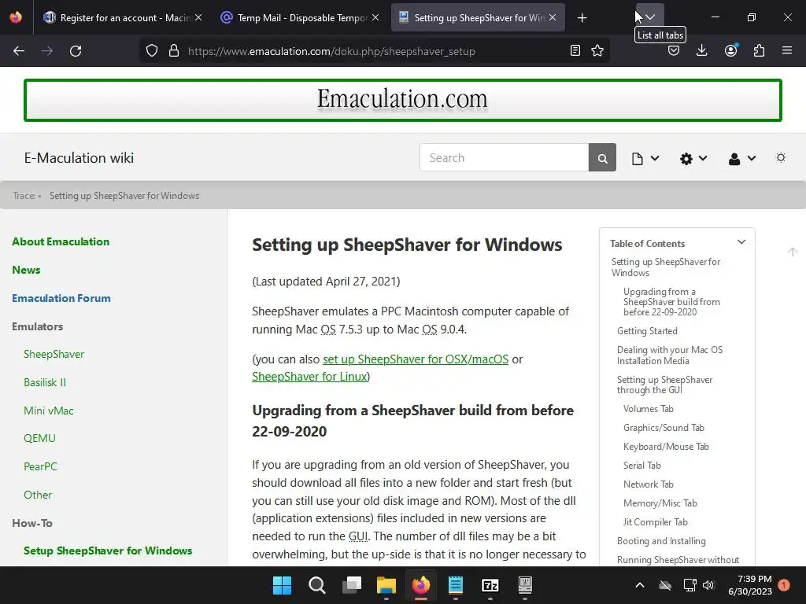This screenshot has height=604, width=806.
Task: Click the browser address bar URL
Action: coord(331,51)
